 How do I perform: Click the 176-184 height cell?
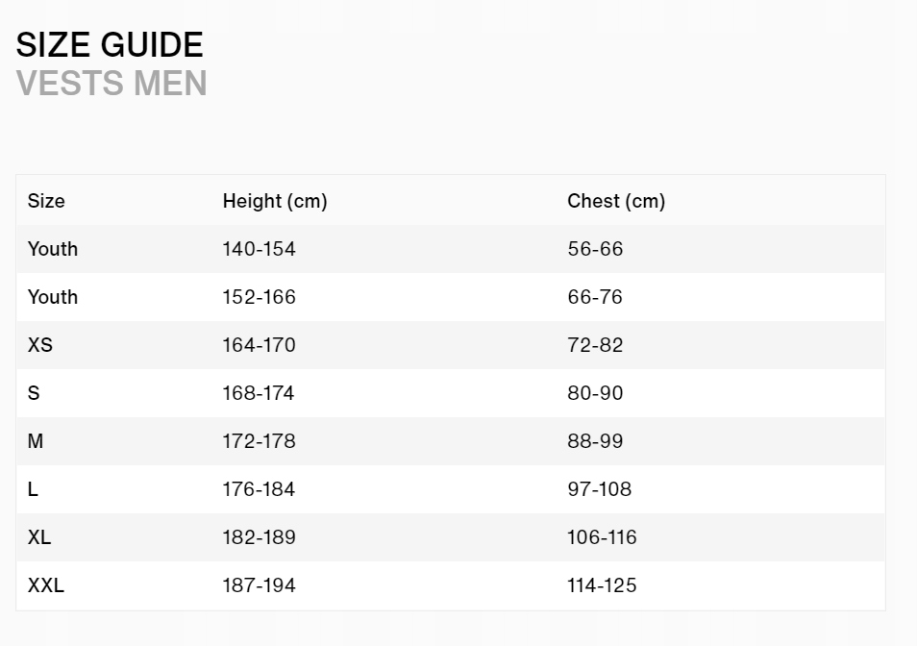[x=259, y=489]
